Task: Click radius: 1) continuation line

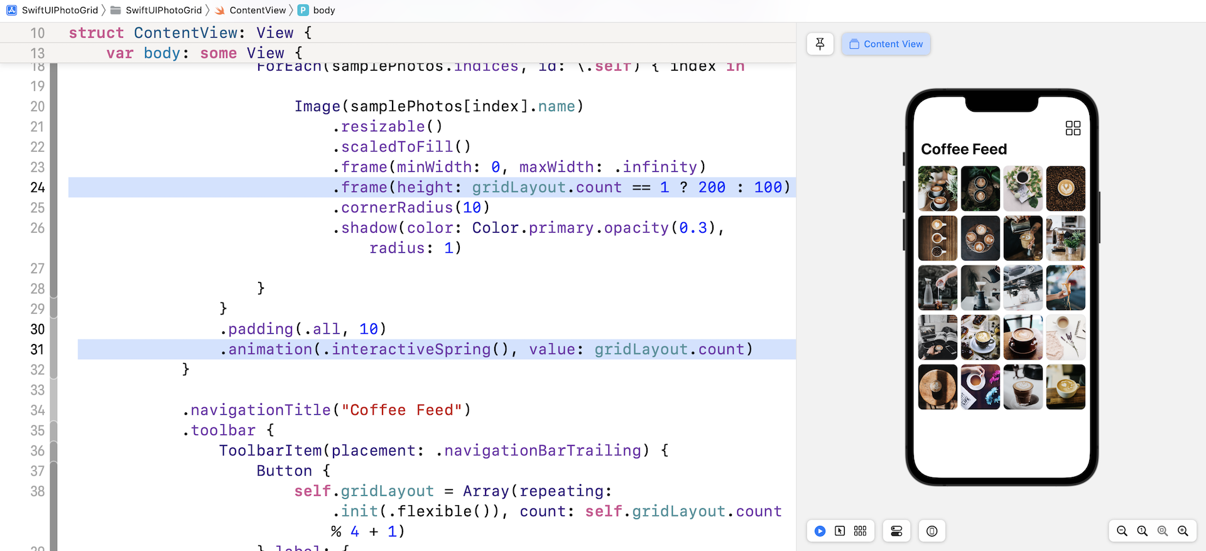Action: (x=415, y=249)
